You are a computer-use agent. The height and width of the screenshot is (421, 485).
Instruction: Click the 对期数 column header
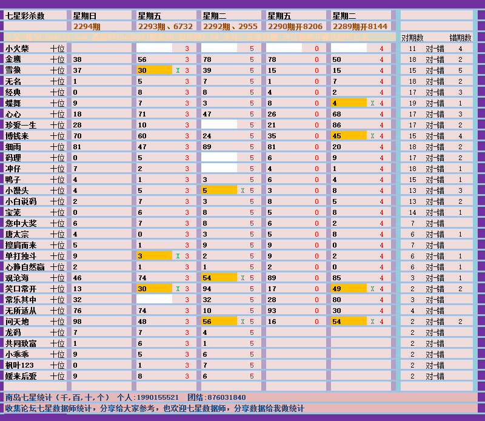tap(412, 38)
